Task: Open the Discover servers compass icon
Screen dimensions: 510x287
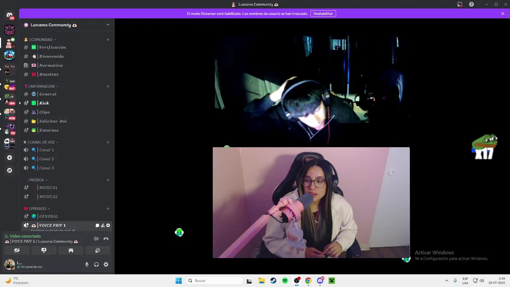Action: click(10, 170)
